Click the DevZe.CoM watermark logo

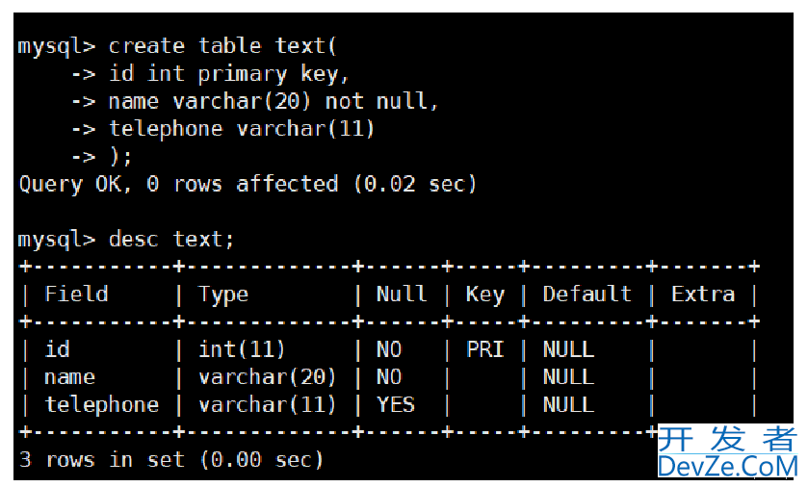click(727, 467)
